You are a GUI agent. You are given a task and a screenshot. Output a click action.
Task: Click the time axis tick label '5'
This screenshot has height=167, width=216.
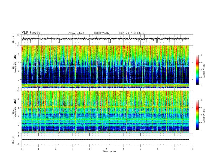click(x=107, y=149)
